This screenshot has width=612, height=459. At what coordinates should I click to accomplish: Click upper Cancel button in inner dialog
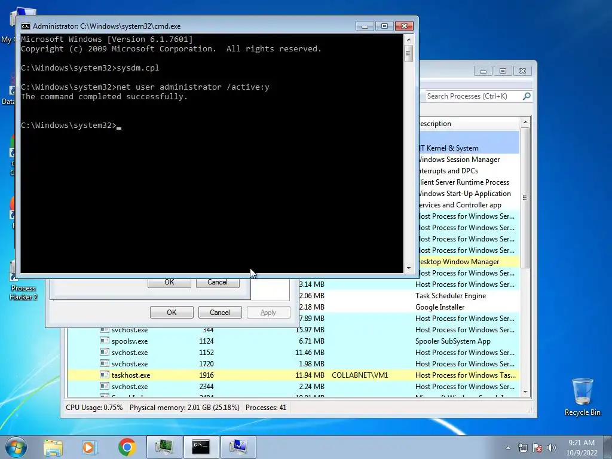click(x=218, y=283)
